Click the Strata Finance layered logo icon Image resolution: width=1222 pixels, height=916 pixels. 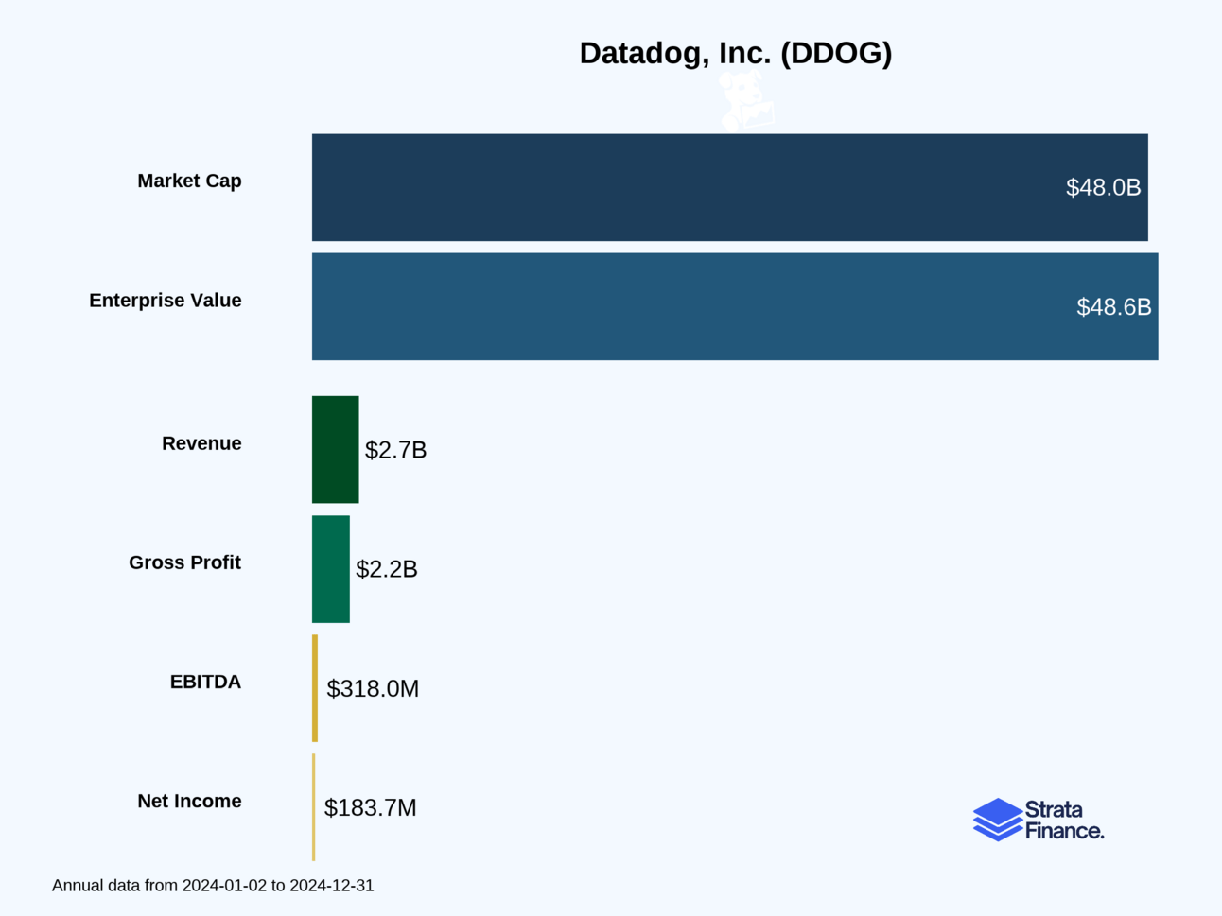[998, 820]
